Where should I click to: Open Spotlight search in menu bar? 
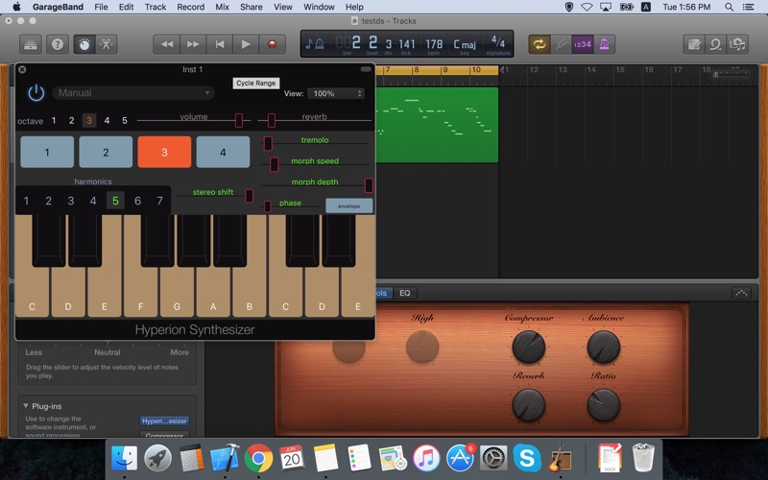pos(730,7)
